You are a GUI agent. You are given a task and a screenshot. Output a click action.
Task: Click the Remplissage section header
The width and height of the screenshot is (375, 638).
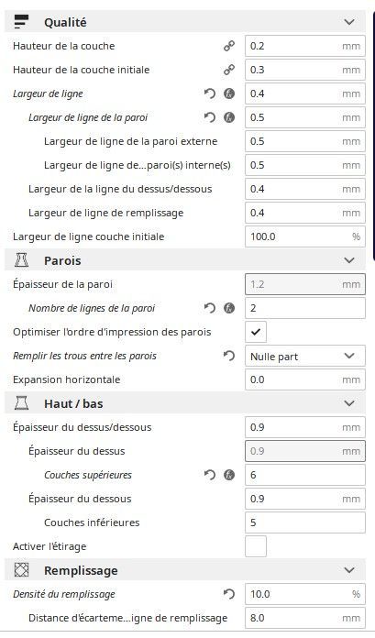click(x=185, y=570)
